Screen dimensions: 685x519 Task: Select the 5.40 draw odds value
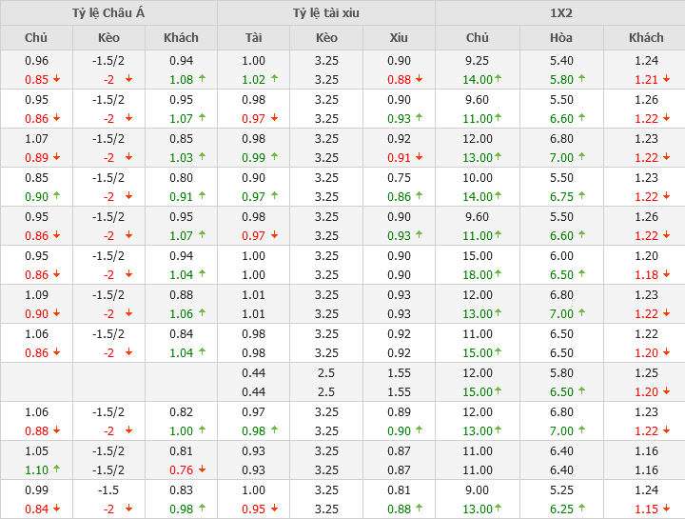coord(561,60)
